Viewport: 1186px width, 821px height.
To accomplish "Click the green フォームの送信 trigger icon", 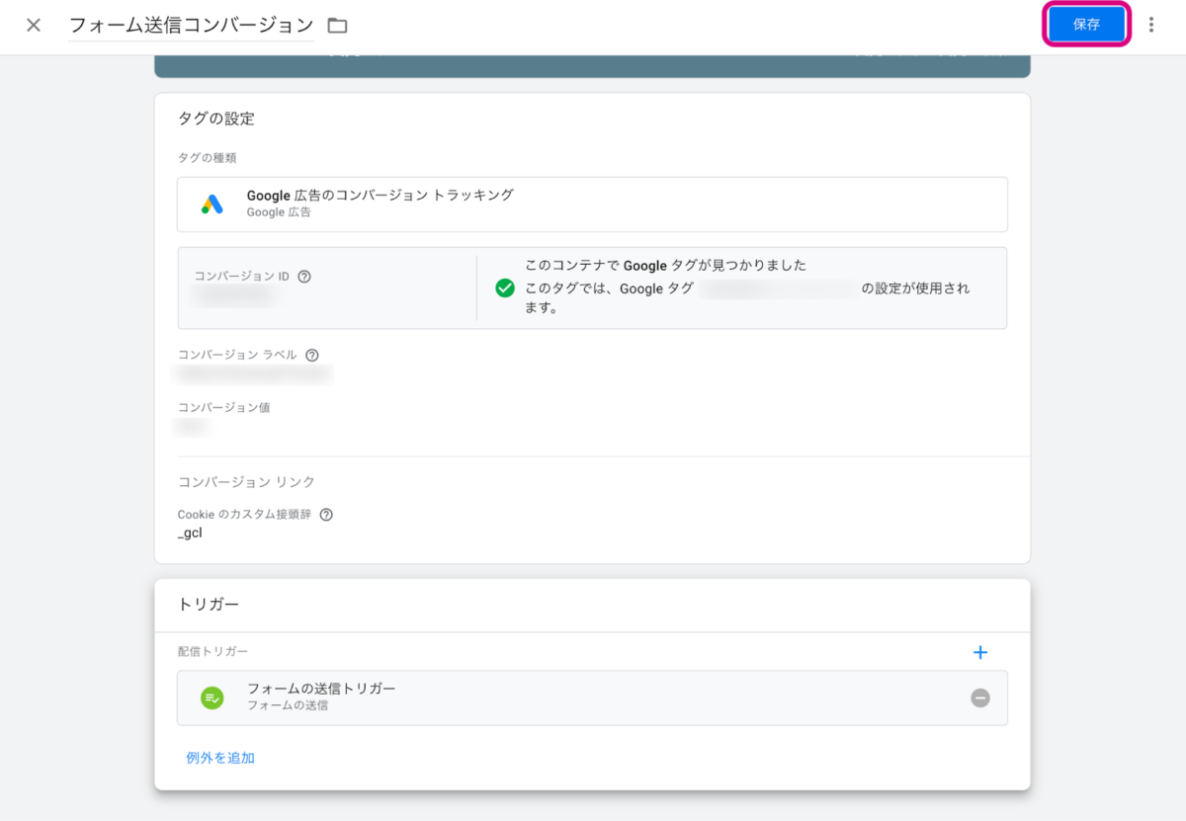I will click(212, 698).
